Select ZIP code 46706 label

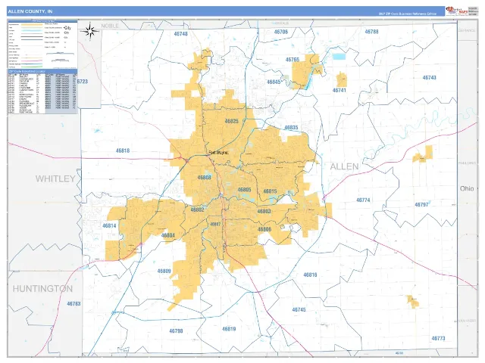point(281,32)
